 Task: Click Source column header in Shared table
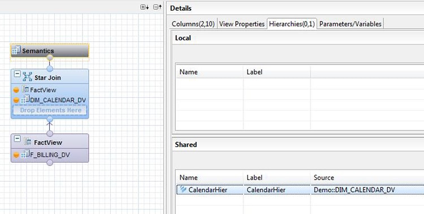click(324, 177)
